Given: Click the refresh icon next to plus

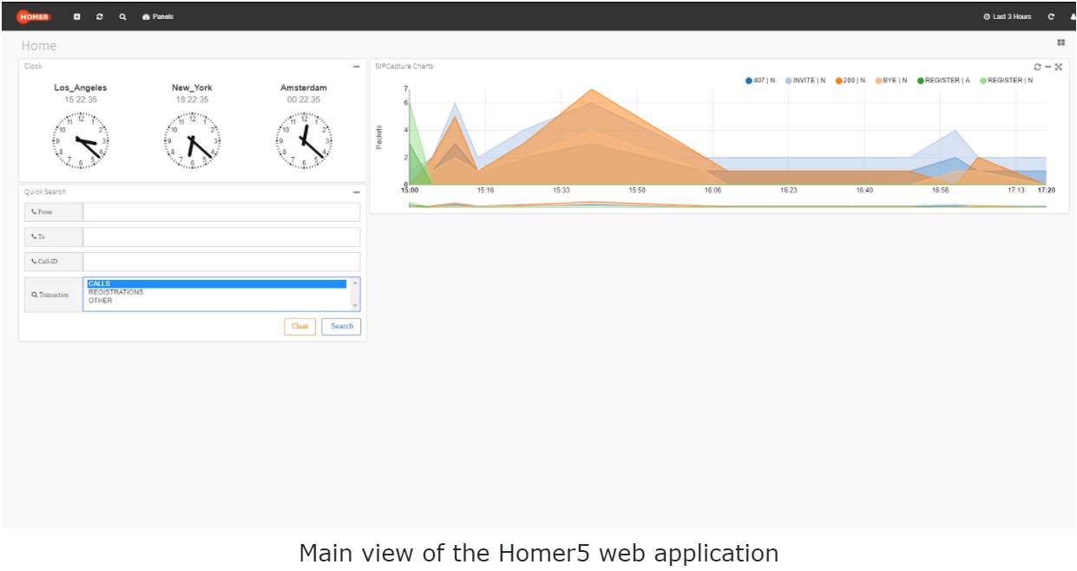Looking at the screenshot, I should (x=100, y=16).
